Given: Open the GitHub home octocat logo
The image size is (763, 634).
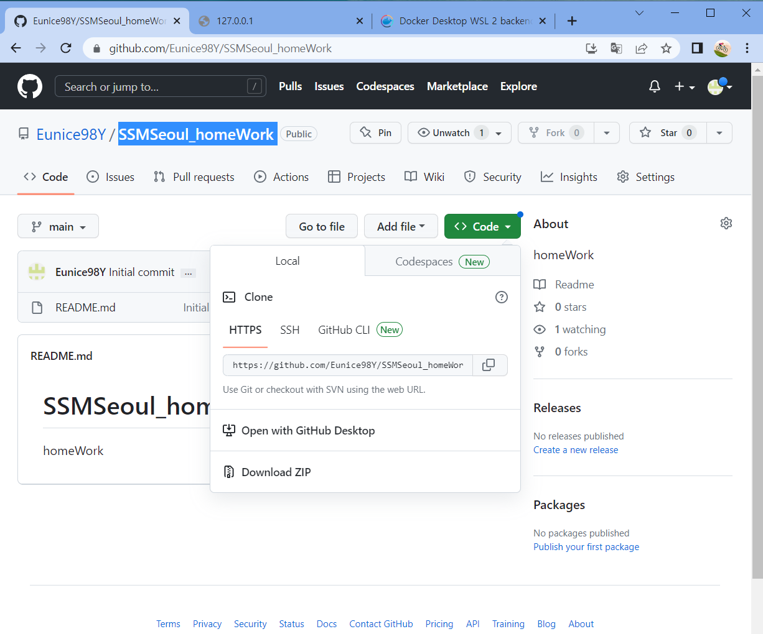Looking at the screenshot, I should tap(29, 86).
